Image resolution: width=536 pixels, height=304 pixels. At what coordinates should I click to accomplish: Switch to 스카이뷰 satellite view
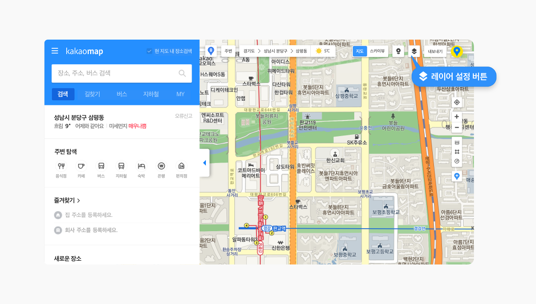click(377, 51)
